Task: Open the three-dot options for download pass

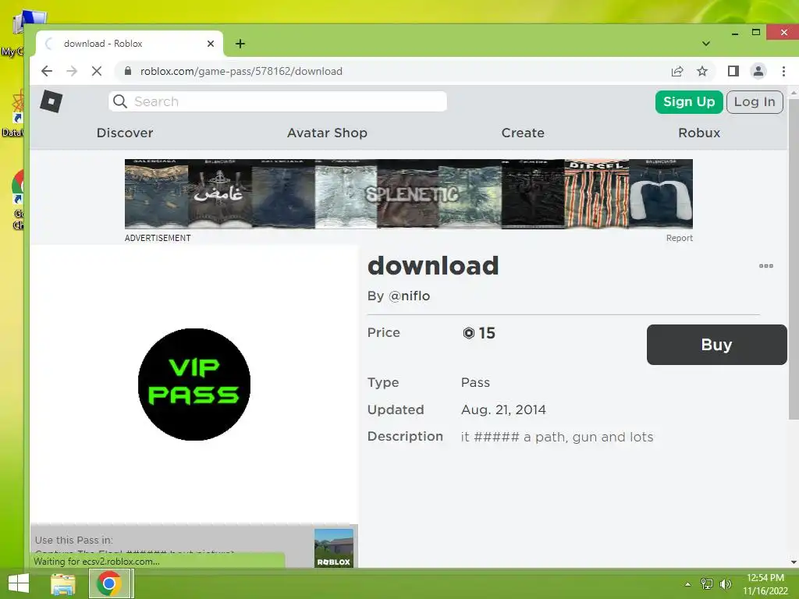Action: point(766,266)
